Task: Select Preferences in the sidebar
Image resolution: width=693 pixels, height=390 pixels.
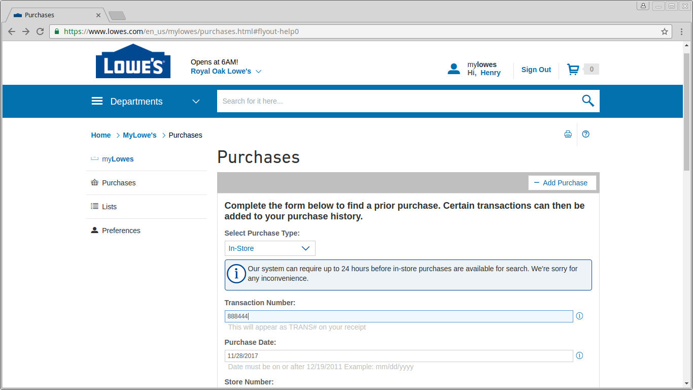Action: point(121,230)
